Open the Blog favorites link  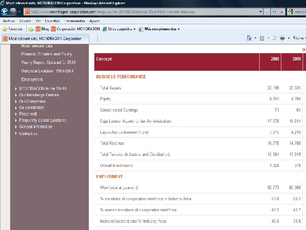(42, 29)
